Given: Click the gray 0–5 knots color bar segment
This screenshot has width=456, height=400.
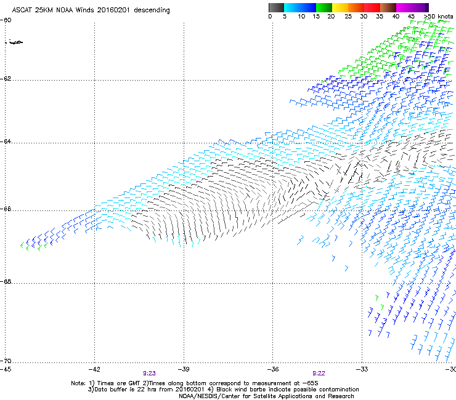Looking at the screenshot, I should click(x=276, y=7).
